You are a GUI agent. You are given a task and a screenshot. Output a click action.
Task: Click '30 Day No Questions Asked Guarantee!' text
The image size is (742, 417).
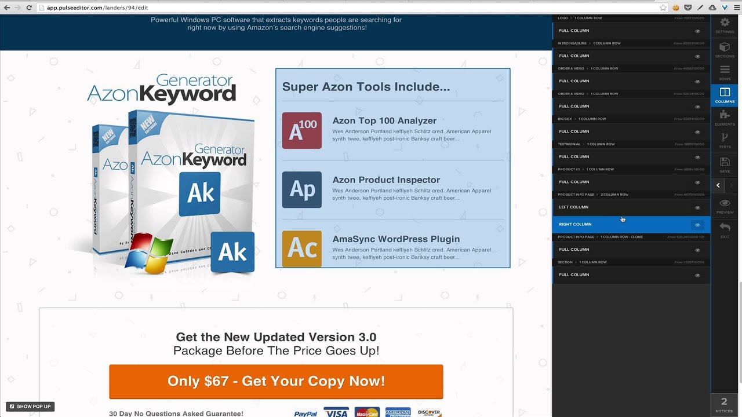tap(176, 414)
